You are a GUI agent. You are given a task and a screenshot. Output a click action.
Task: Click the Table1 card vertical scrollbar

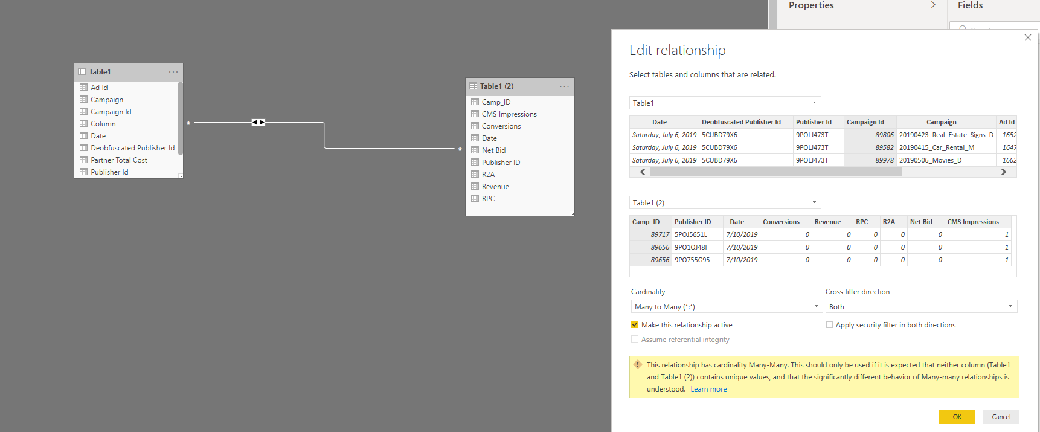pos(181,118)
